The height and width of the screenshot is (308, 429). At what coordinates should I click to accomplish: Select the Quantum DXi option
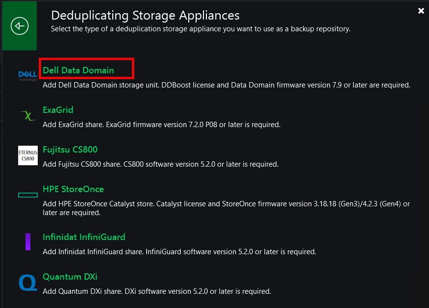click(x=70, y=277)
